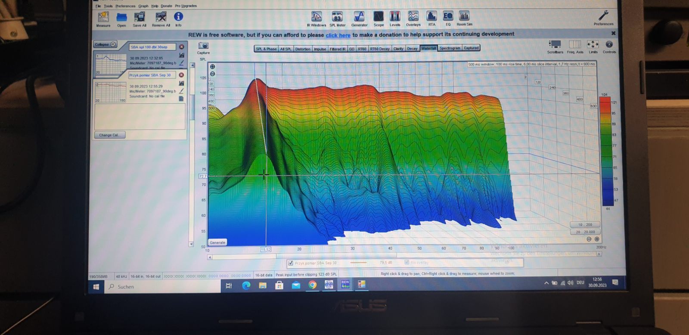Click the taskbar search box Suchen
This screenshot has height=335, width=689.
(x=163, y=286)
